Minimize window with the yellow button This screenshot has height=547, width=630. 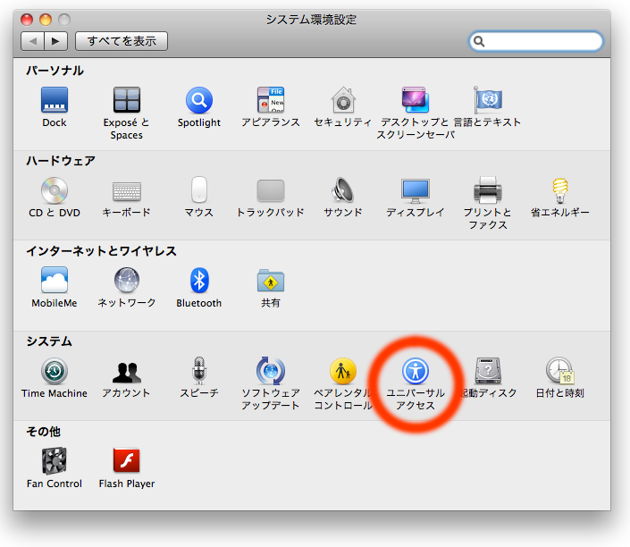click(46, 20)
